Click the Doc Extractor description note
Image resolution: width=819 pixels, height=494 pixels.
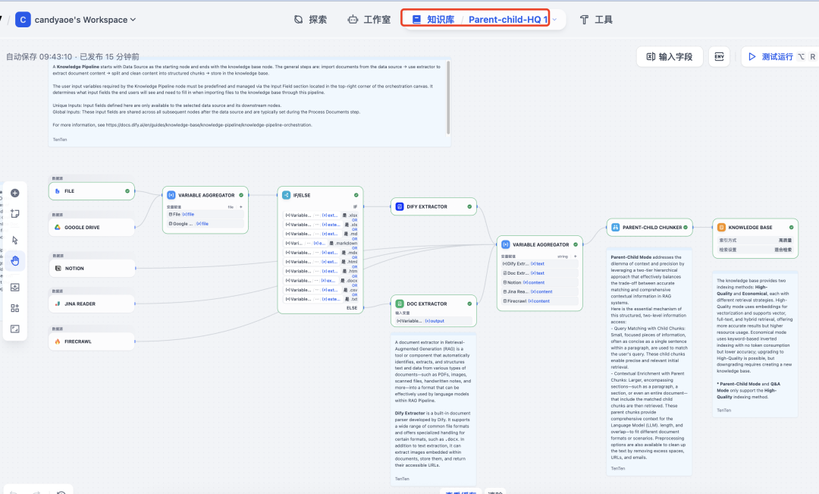click(433, 410)
